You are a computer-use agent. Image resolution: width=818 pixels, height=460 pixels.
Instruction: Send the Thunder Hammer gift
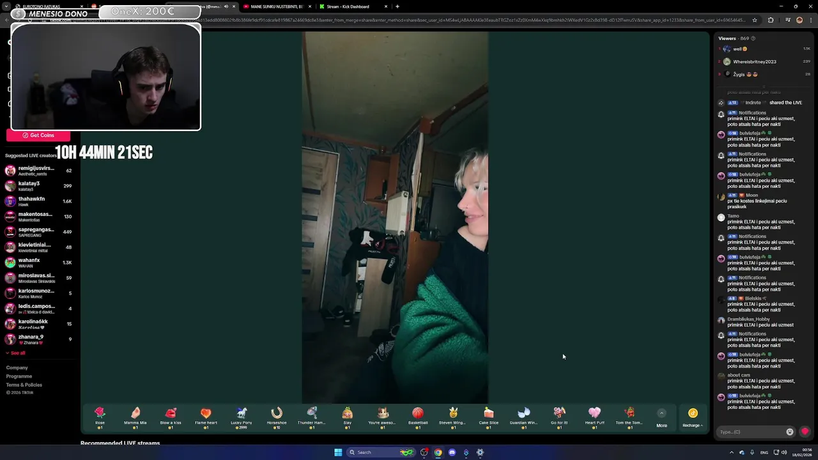pos(312,418)
